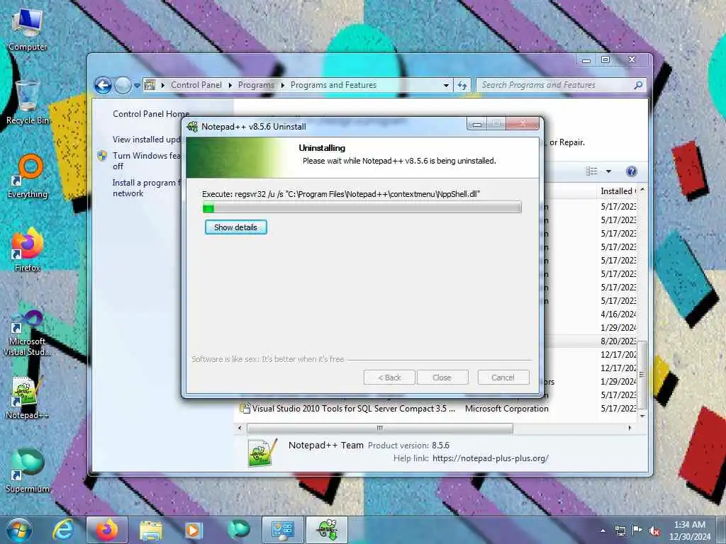The width and height of the screenshot is (726, 544).
Task: Click horizontal scrollbar right arrow
Action: point(630,429)
